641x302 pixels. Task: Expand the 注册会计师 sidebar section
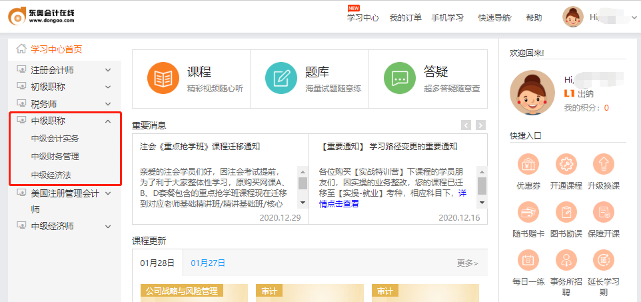108,70
